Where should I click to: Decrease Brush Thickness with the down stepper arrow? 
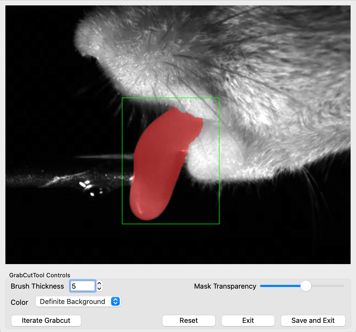click(x=100, y=289)
